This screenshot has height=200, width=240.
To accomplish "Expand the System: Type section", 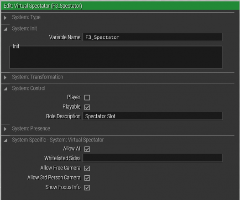I will tap(5, 18).
